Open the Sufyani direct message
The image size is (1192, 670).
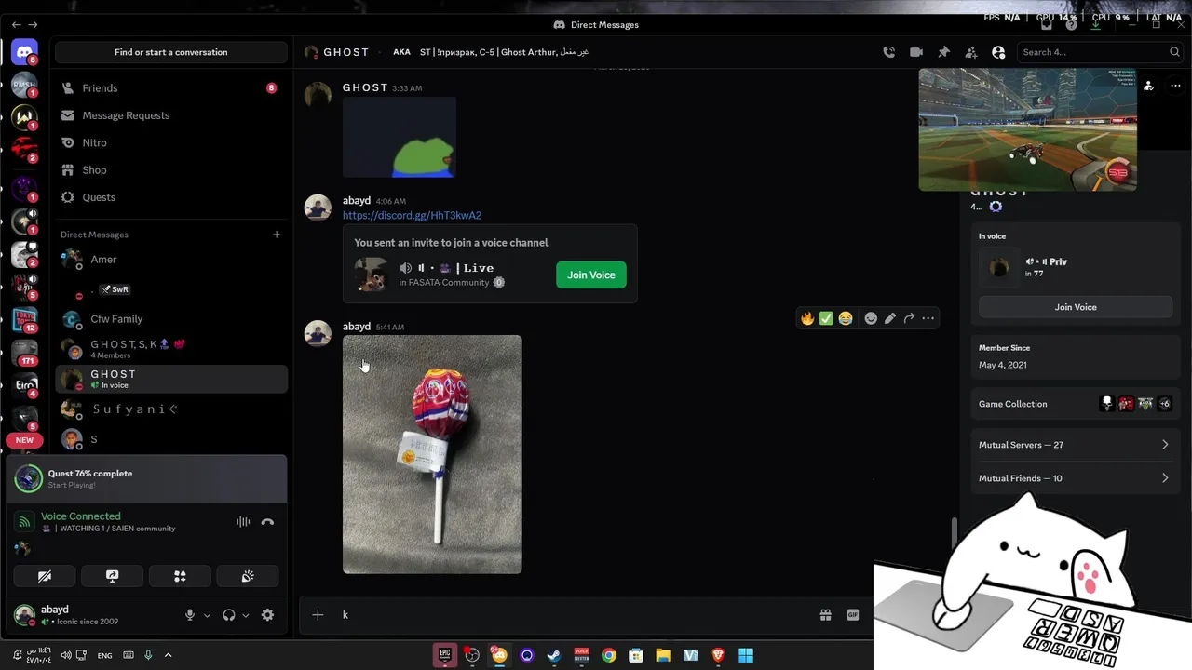pyautogui.click(x=171, y=409)
